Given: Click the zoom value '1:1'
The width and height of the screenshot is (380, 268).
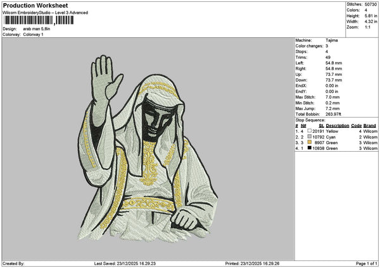Looking at the screenshot, I should 367,27.
